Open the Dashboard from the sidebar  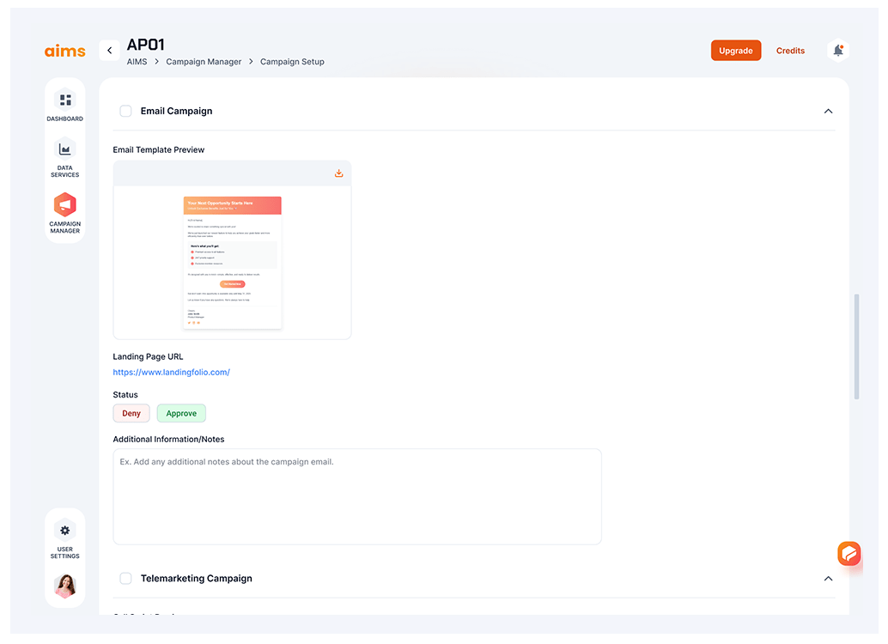(65, 100)
